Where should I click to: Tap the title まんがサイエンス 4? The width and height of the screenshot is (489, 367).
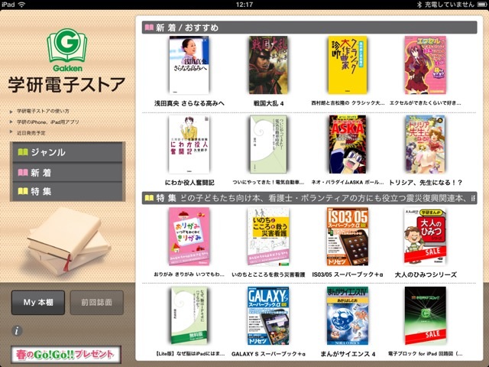348,354
